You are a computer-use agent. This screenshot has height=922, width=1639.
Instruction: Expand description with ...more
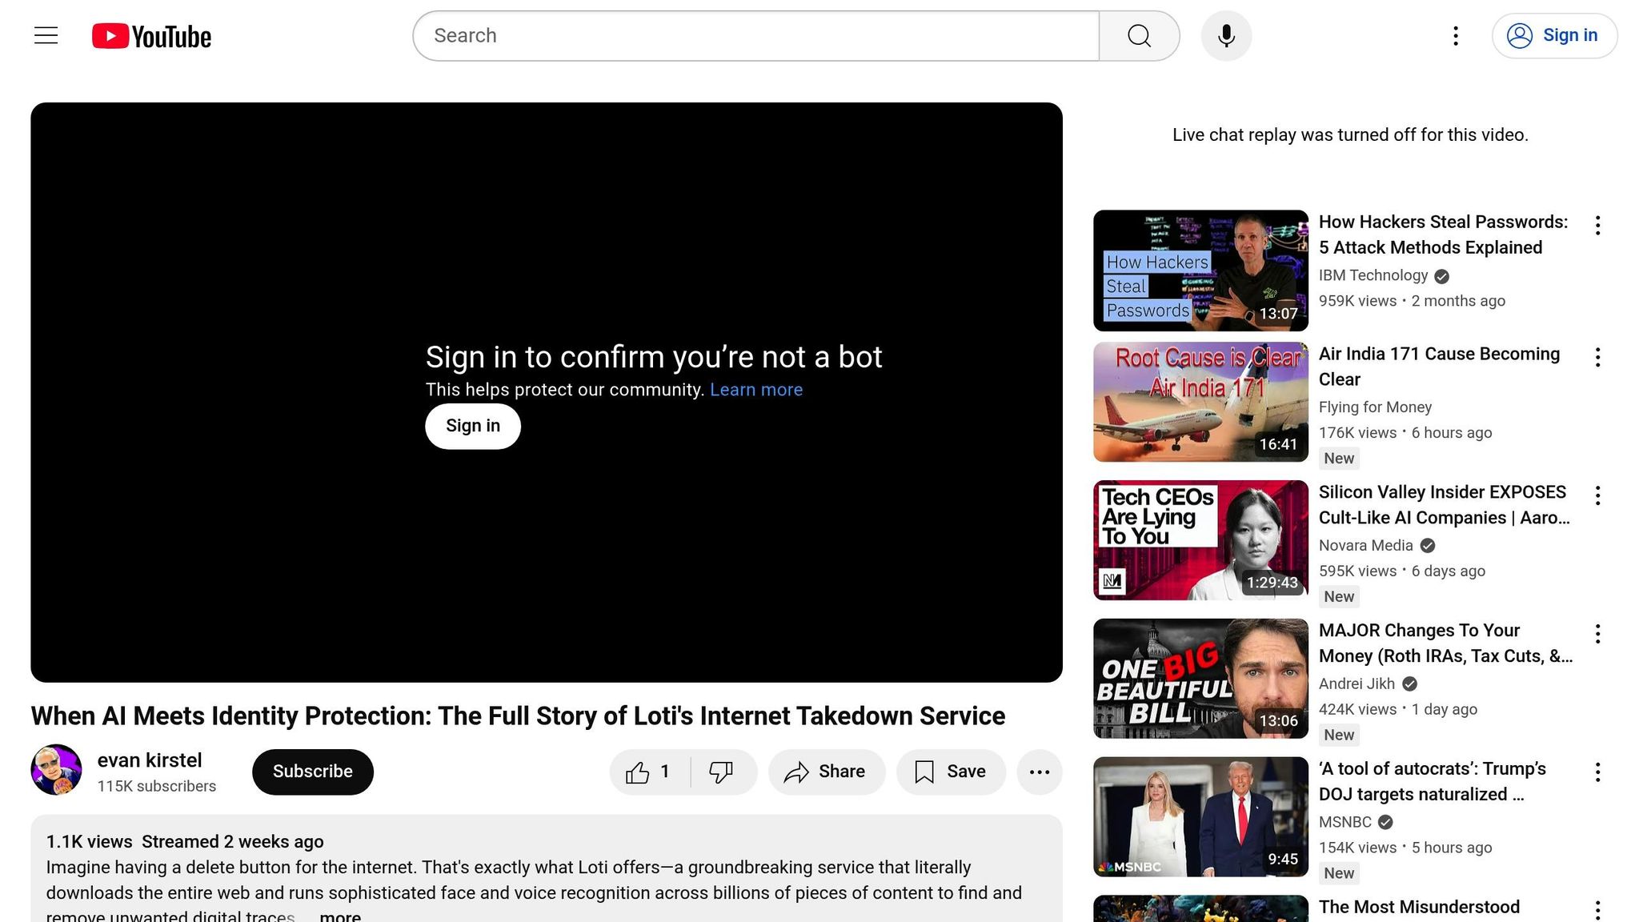(340, 916)
